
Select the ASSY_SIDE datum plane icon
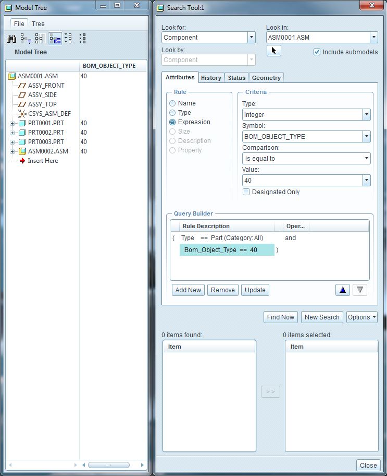[x=22, y=95]
